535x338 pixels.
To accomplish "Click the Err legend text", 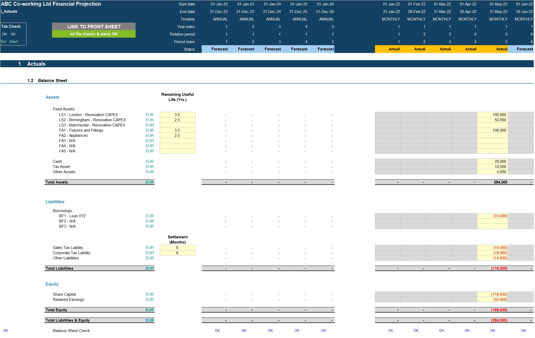I will tap(4, 42).
